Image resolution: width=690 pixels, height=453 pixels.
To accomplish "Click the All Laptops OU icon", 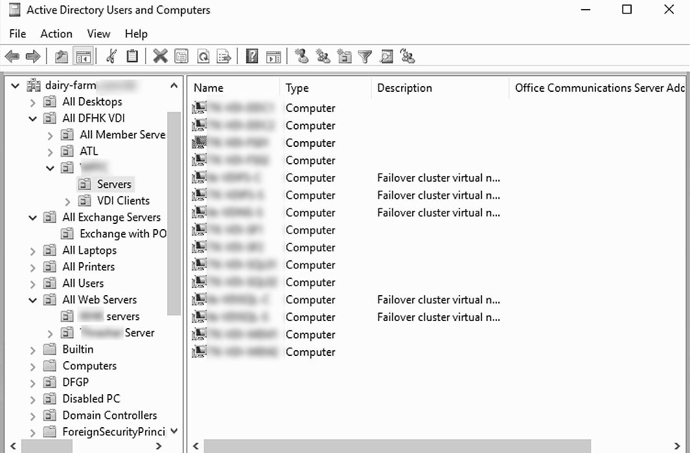I will point(50,250).
